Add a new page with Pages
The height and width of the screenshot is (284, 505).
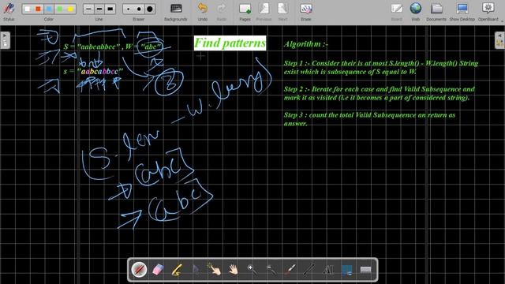coord(245,12)
